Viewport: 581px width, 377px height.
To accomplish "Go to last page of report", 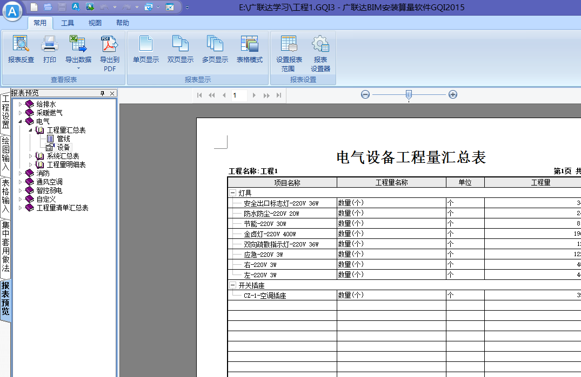I will [279, 95].
